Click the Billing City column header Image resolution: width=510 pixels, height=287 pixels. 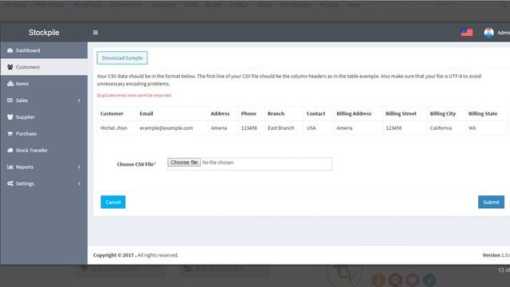pyautogui.click(x=443, y=113)
